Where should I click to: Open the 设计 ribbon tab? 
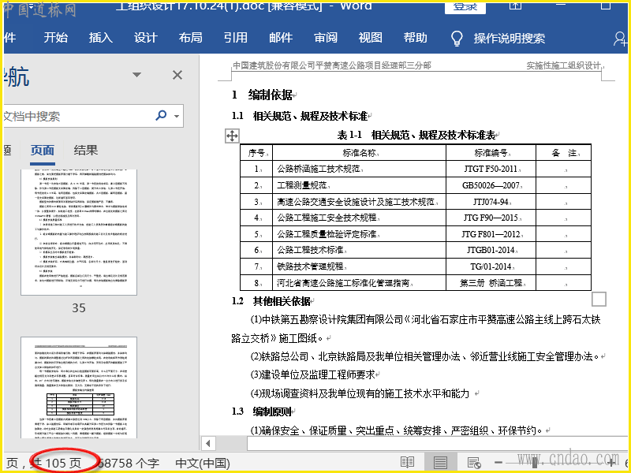[x=146, y=38]
